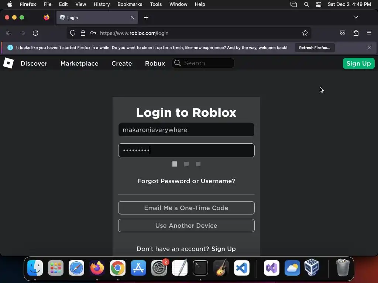Viewport: 378px width, 283px height.
Task: Close the Login tab
Action: 132,17
